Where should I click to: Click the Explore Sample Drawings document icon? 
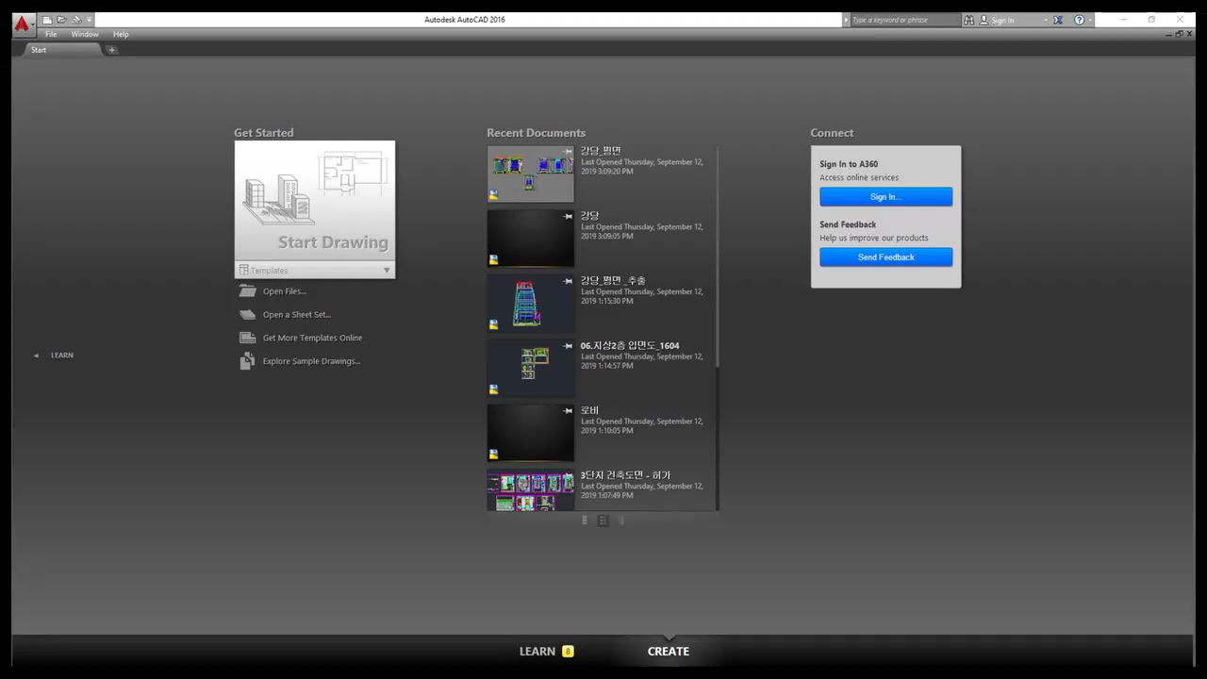click(x=247, y=361)
